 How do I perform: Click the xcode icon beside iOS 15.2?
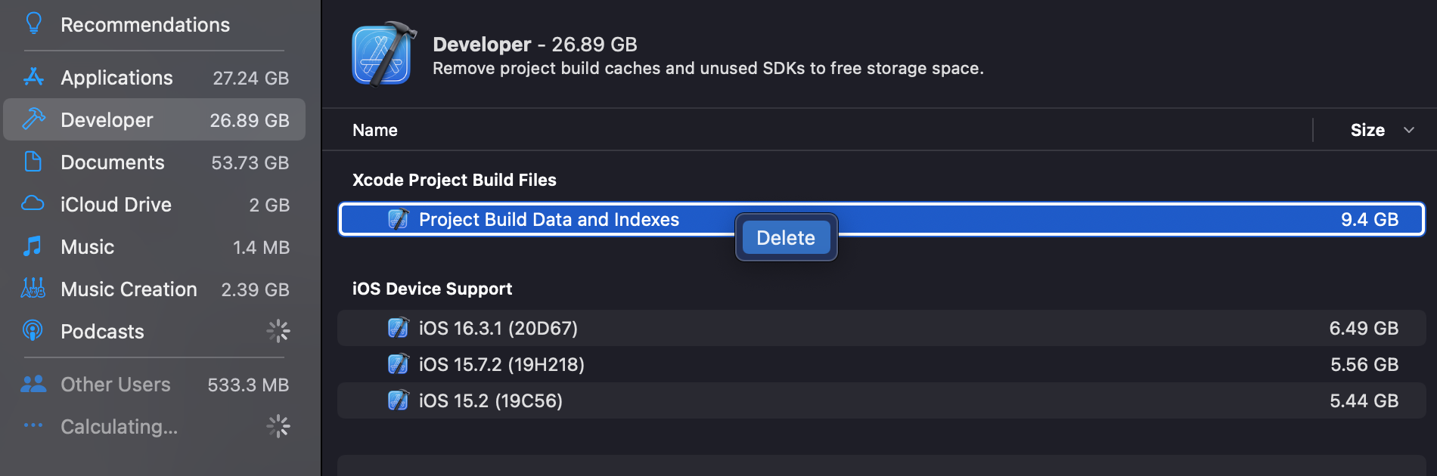398,400
